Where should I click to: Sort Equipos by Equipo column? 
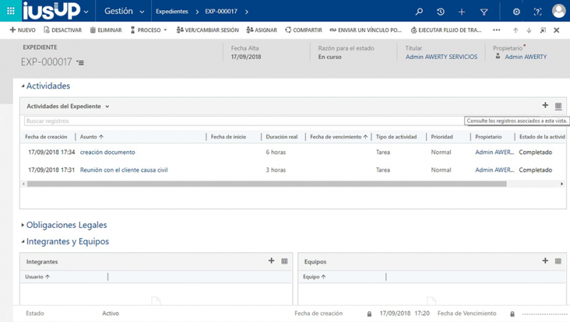pos(314,277)
